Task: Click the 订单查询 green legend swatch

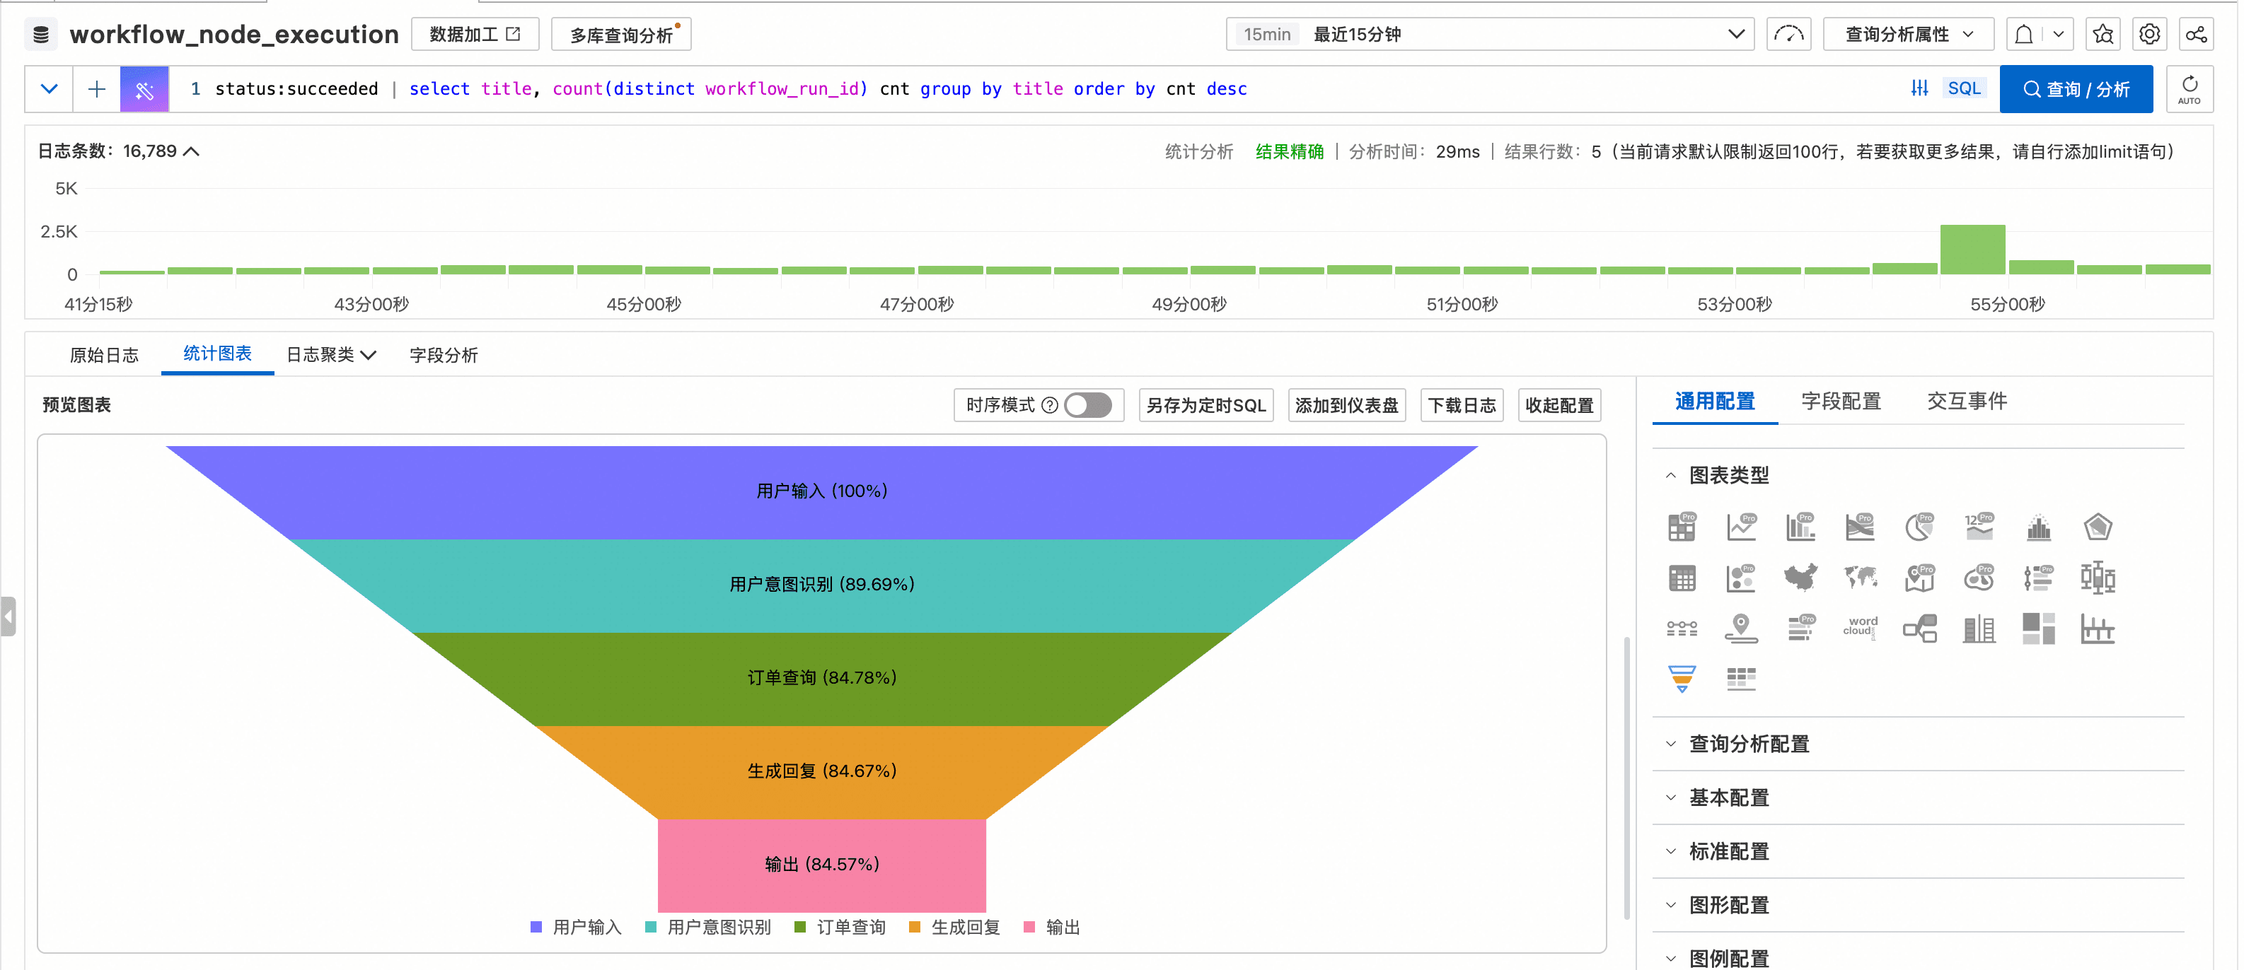Action: (799, 928)
